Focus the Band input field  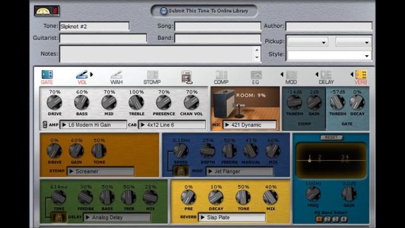click(x=218, y=38)
